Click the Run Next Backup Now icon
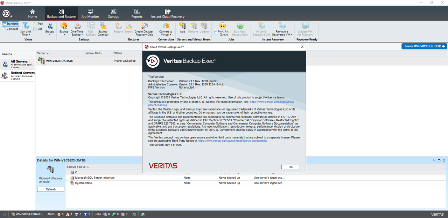 point(240,29)
